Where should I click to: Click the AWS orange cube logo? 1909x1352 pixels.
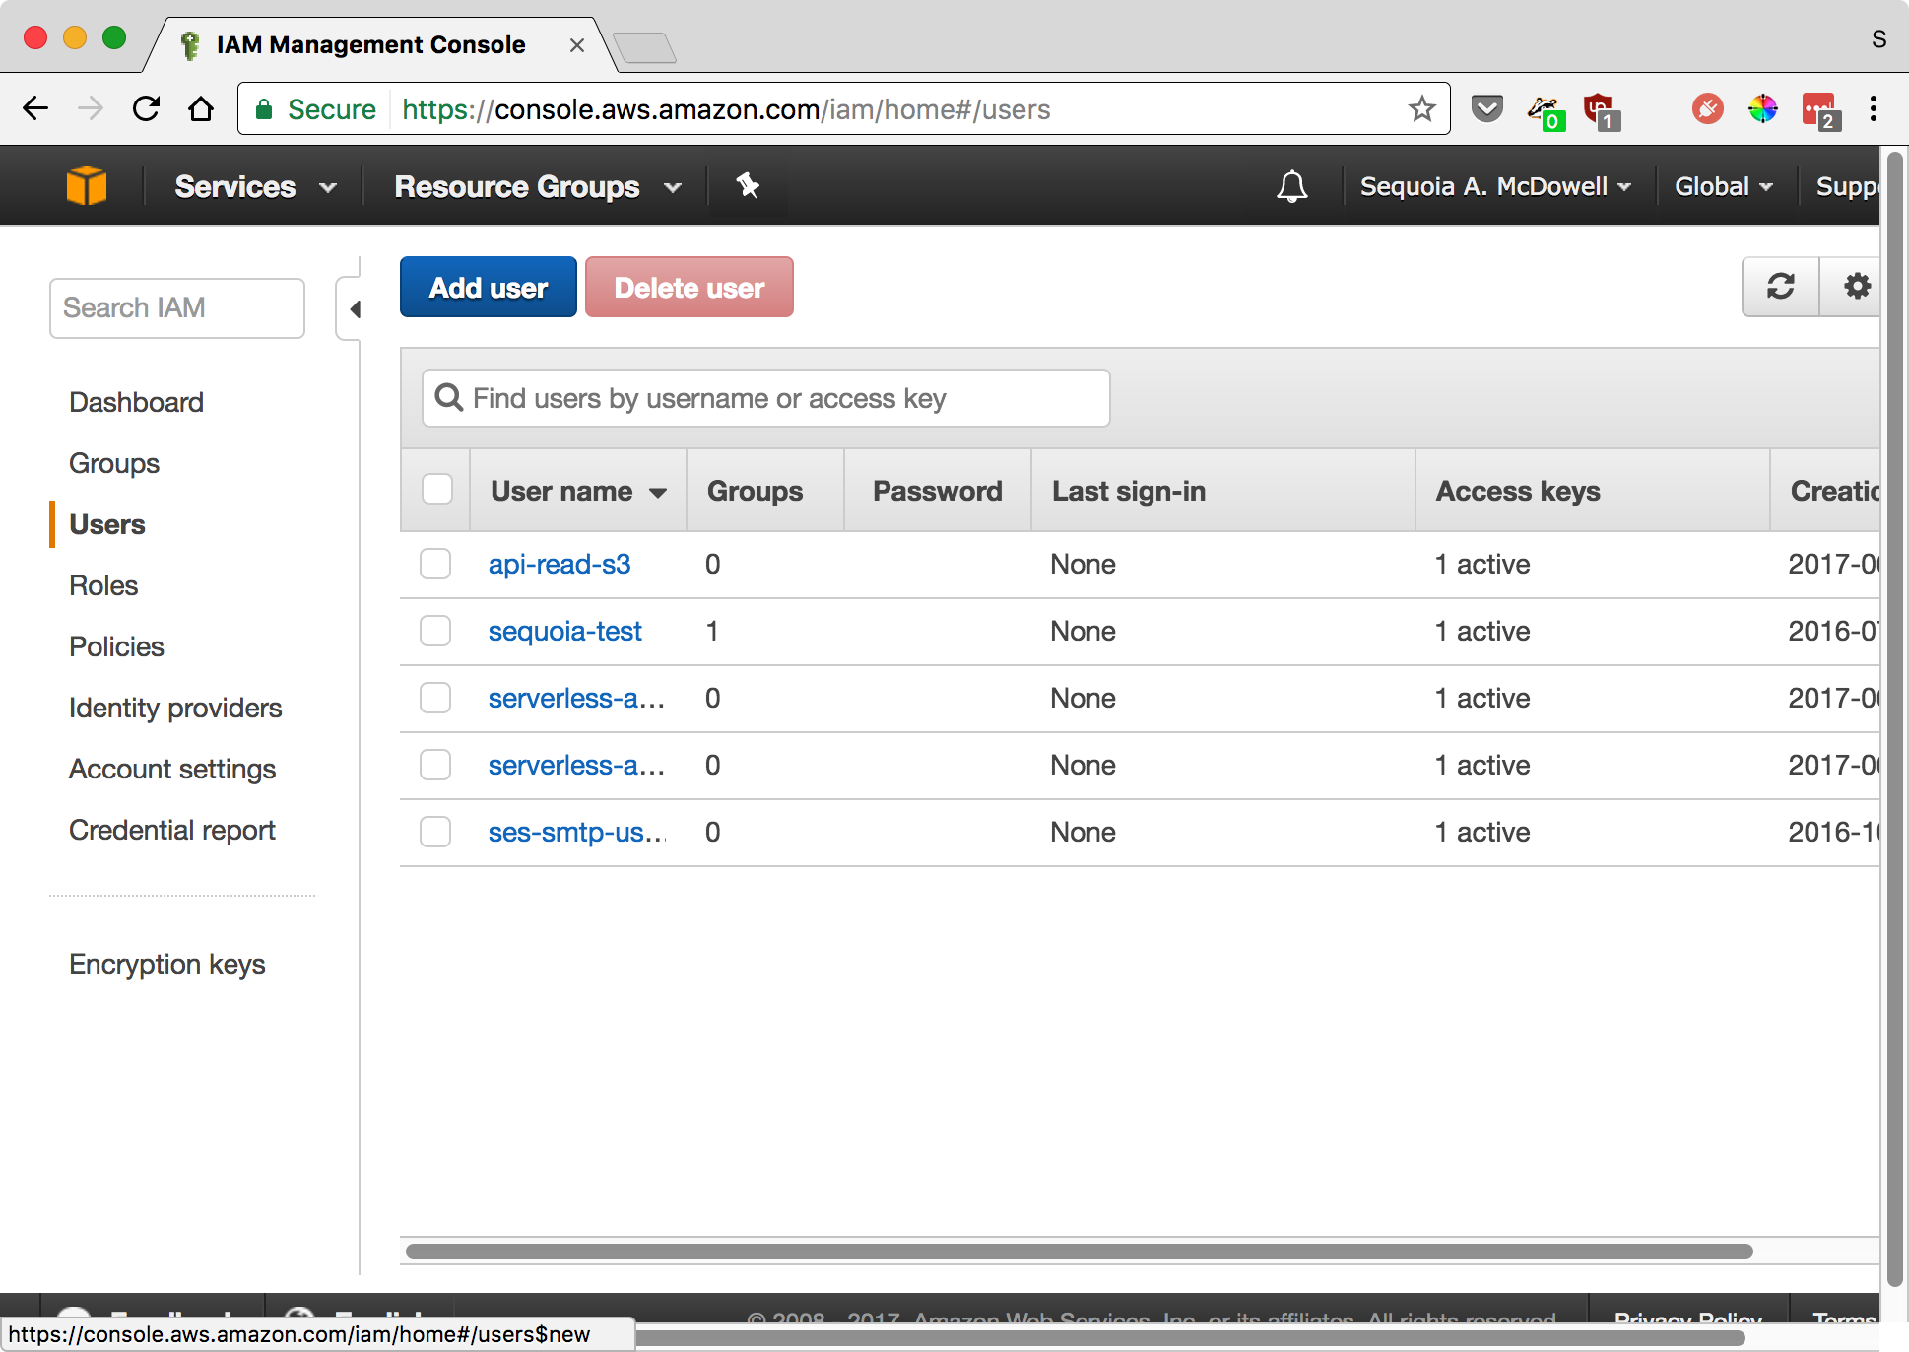point(87,186)
